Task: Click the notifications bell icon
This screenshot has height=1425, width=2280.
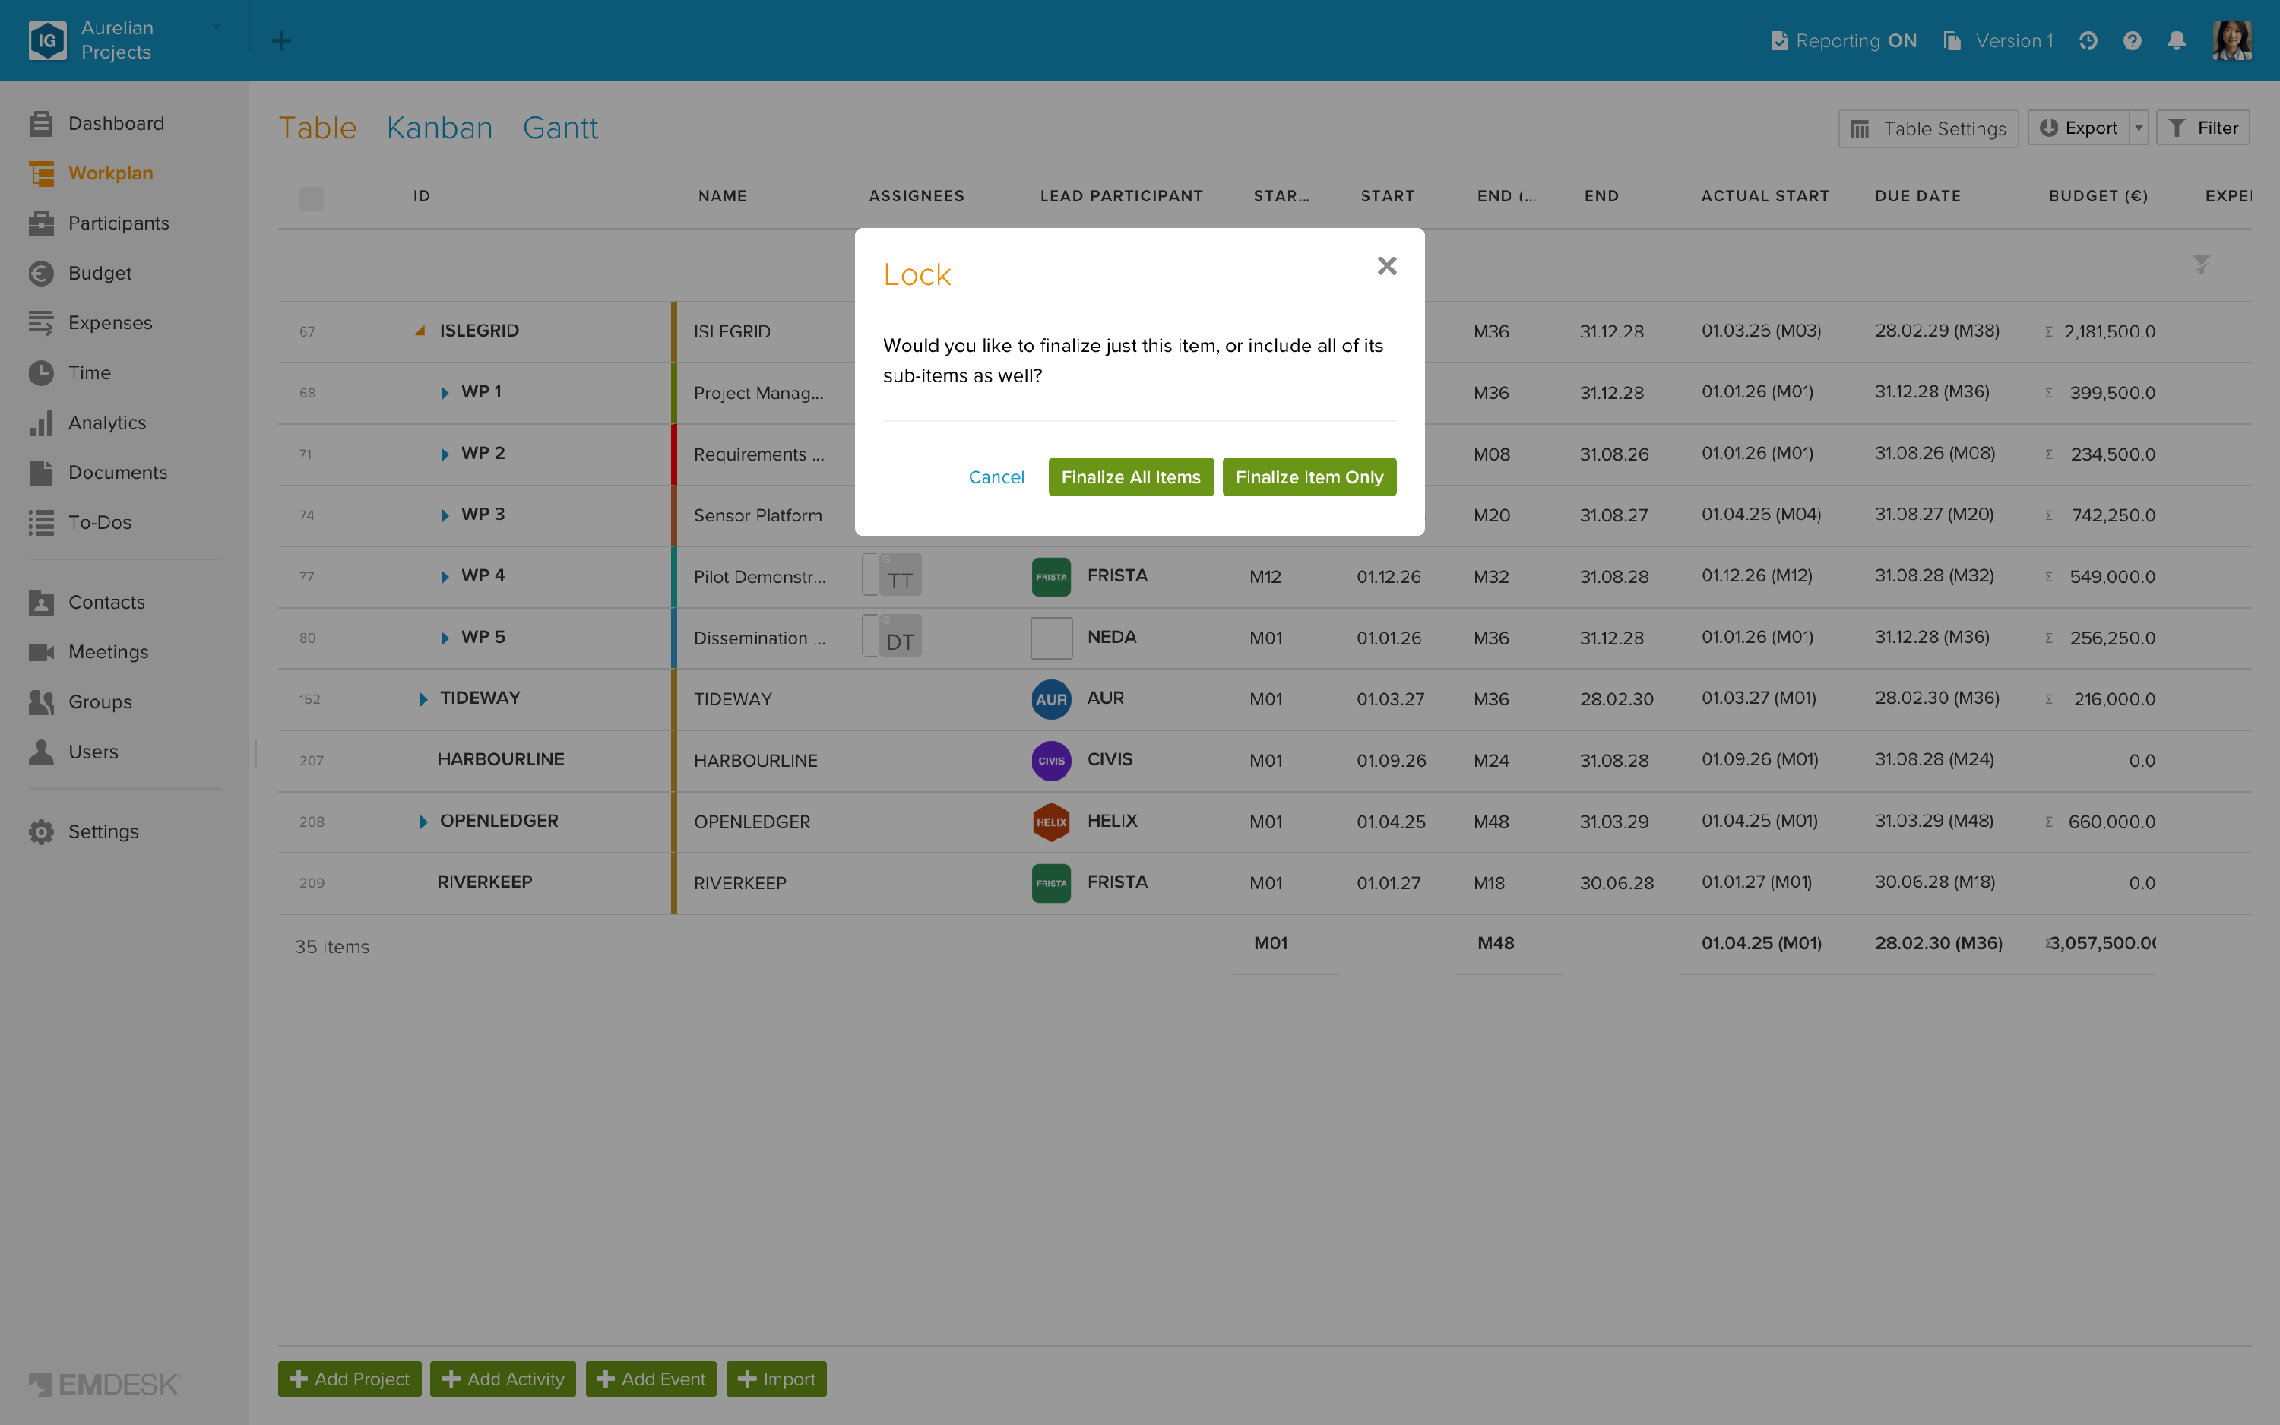Action: [x=2177, y=40]
